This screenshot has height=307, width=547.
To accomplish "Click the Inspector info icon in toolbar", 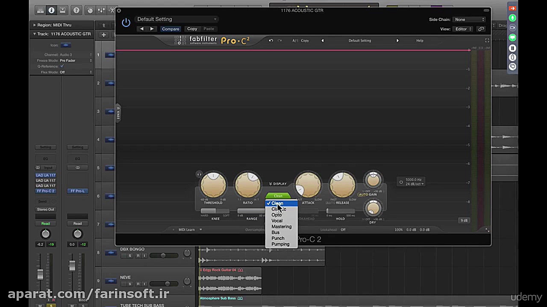I will click(x=51, y=10).
